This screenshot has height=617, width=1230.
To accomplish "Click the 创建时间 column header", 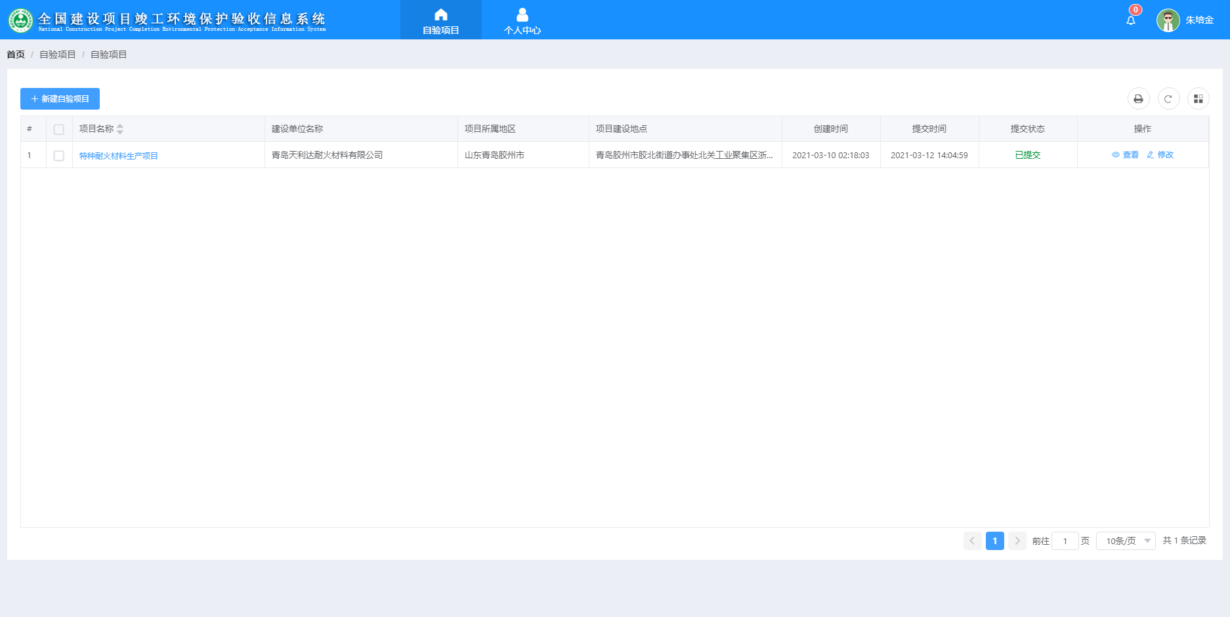I will coord(831,129).
